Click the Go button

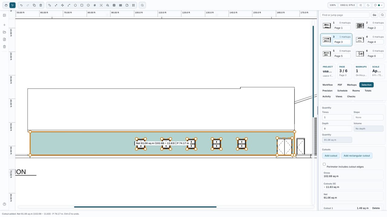click(374, 15)
